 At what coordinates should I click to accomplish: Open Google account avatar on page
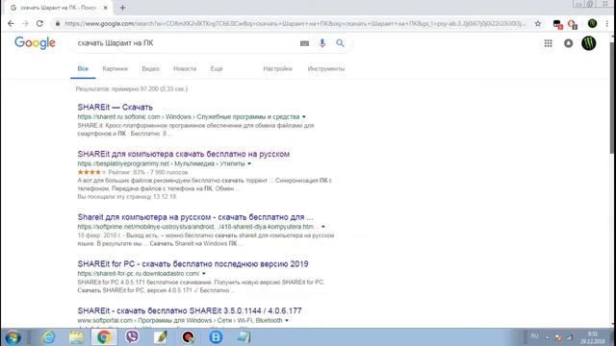pyautogui.click(x=588, y=43)
